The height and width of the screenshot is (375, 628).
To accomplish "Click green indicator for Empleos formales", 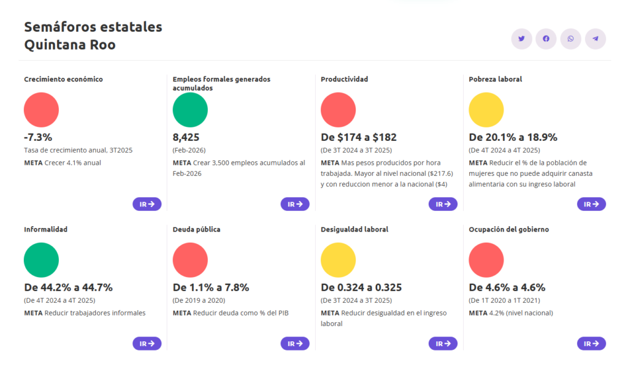I will (190, 110).
